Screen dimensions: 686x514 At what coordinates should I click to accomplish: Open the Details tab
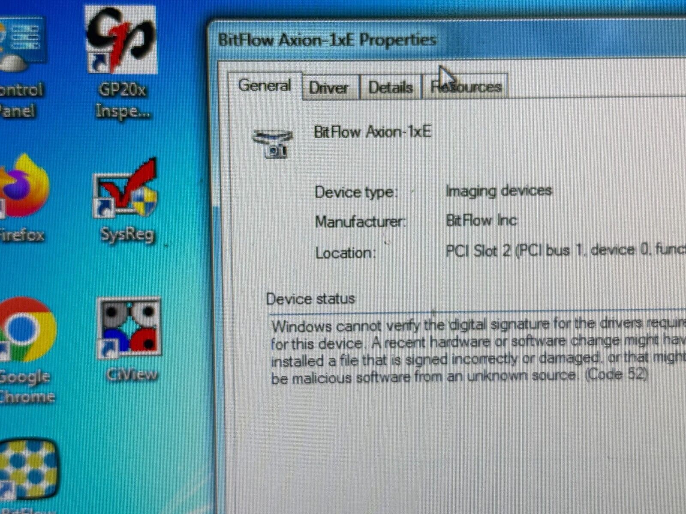pyautogui.click(x=391, y=87)
